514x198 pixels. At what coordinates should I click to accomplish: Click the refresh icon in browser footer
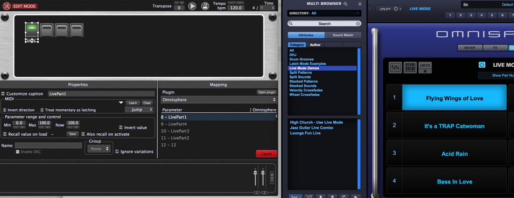[344, 197]
